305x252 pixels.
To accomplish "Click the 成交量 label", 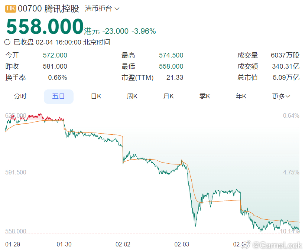I will click(x=248, y=55).
